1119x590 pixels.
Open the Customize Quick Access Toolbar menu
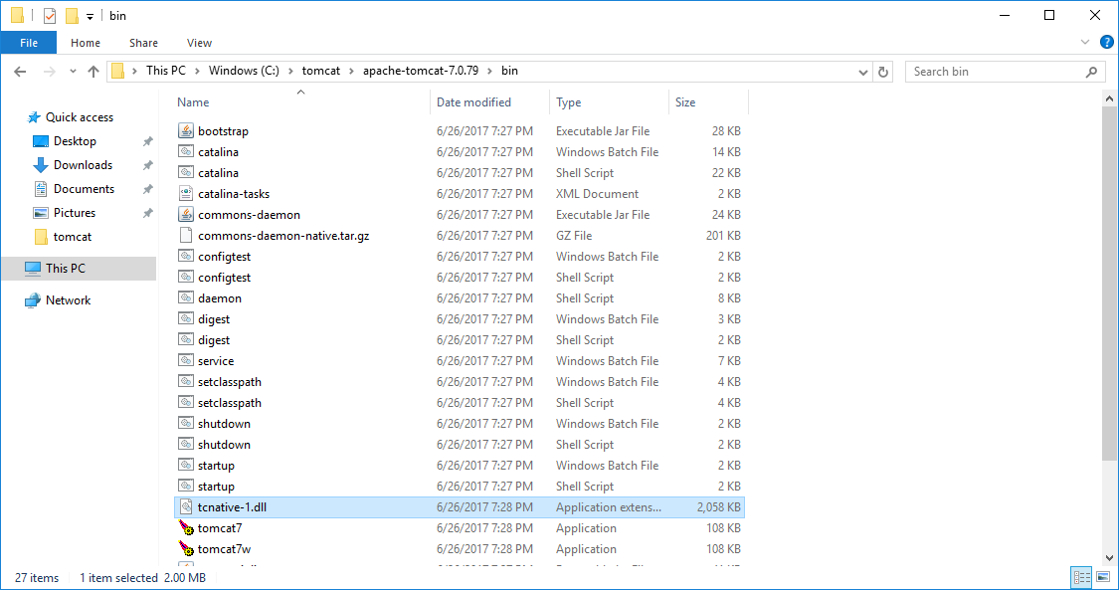(90, 15)
